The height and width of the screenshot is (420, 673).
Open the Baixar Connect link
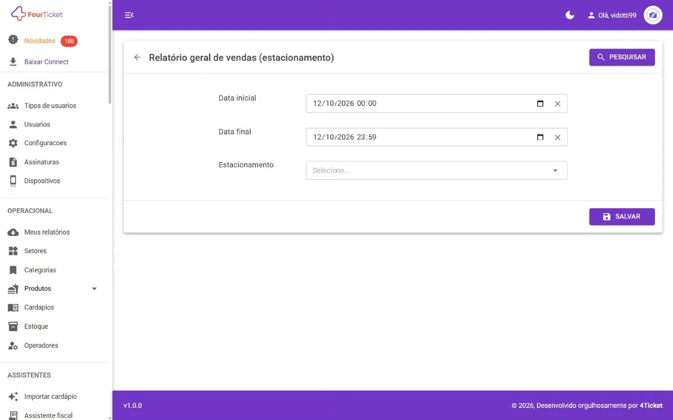pyautogui.click(x=46, y=62)
